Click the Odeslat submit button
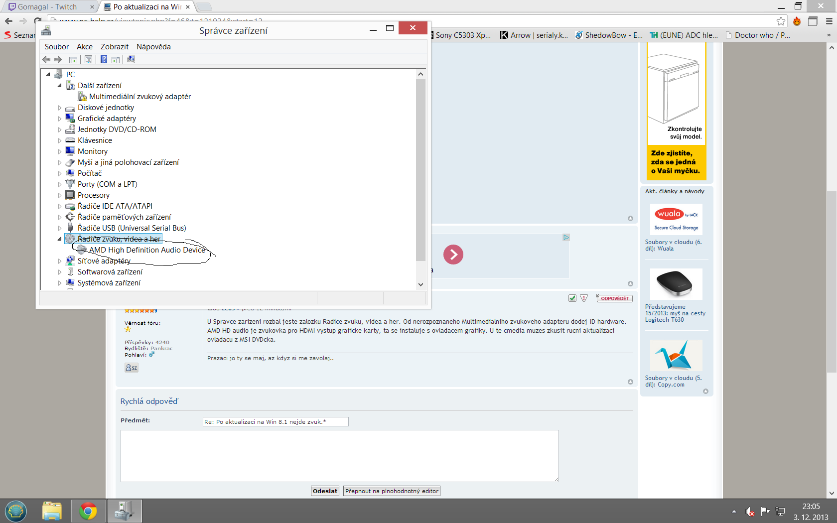The width and height of the screenshot is (837, 523). (325, 491)
